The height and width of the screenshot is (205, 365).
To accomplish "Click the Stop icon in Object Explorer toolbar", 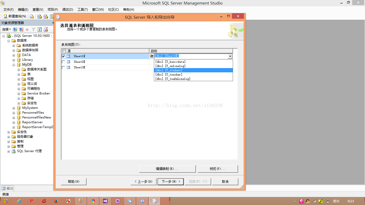I will [27, 29].
